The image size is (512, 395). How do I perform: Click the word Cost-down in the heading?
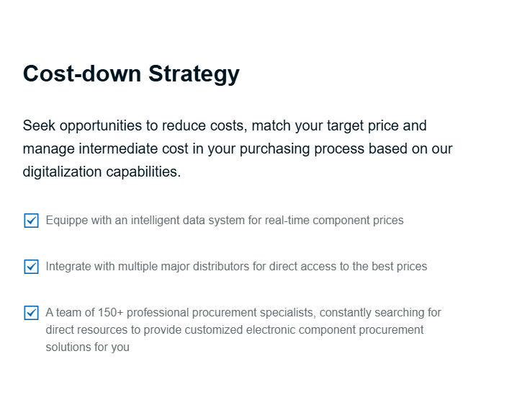point(82,74)
